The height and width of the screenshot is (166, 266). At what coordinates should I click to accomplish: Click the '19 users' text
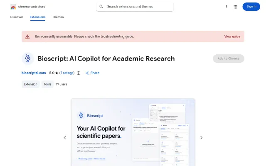tap(62, 84)
